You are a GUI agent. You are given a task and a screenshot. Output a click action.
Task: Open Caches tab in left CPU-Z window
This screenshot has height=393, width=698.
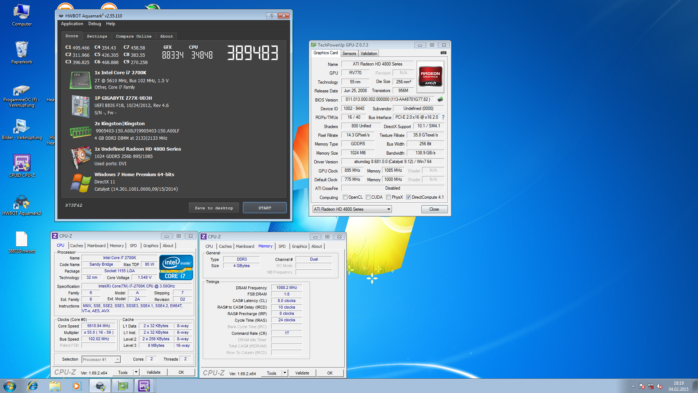click(77, 246)
